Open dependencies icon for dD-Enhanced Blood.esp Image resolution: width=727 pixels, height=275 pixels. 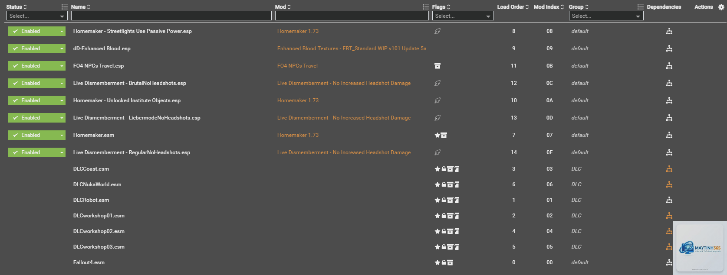669,49
